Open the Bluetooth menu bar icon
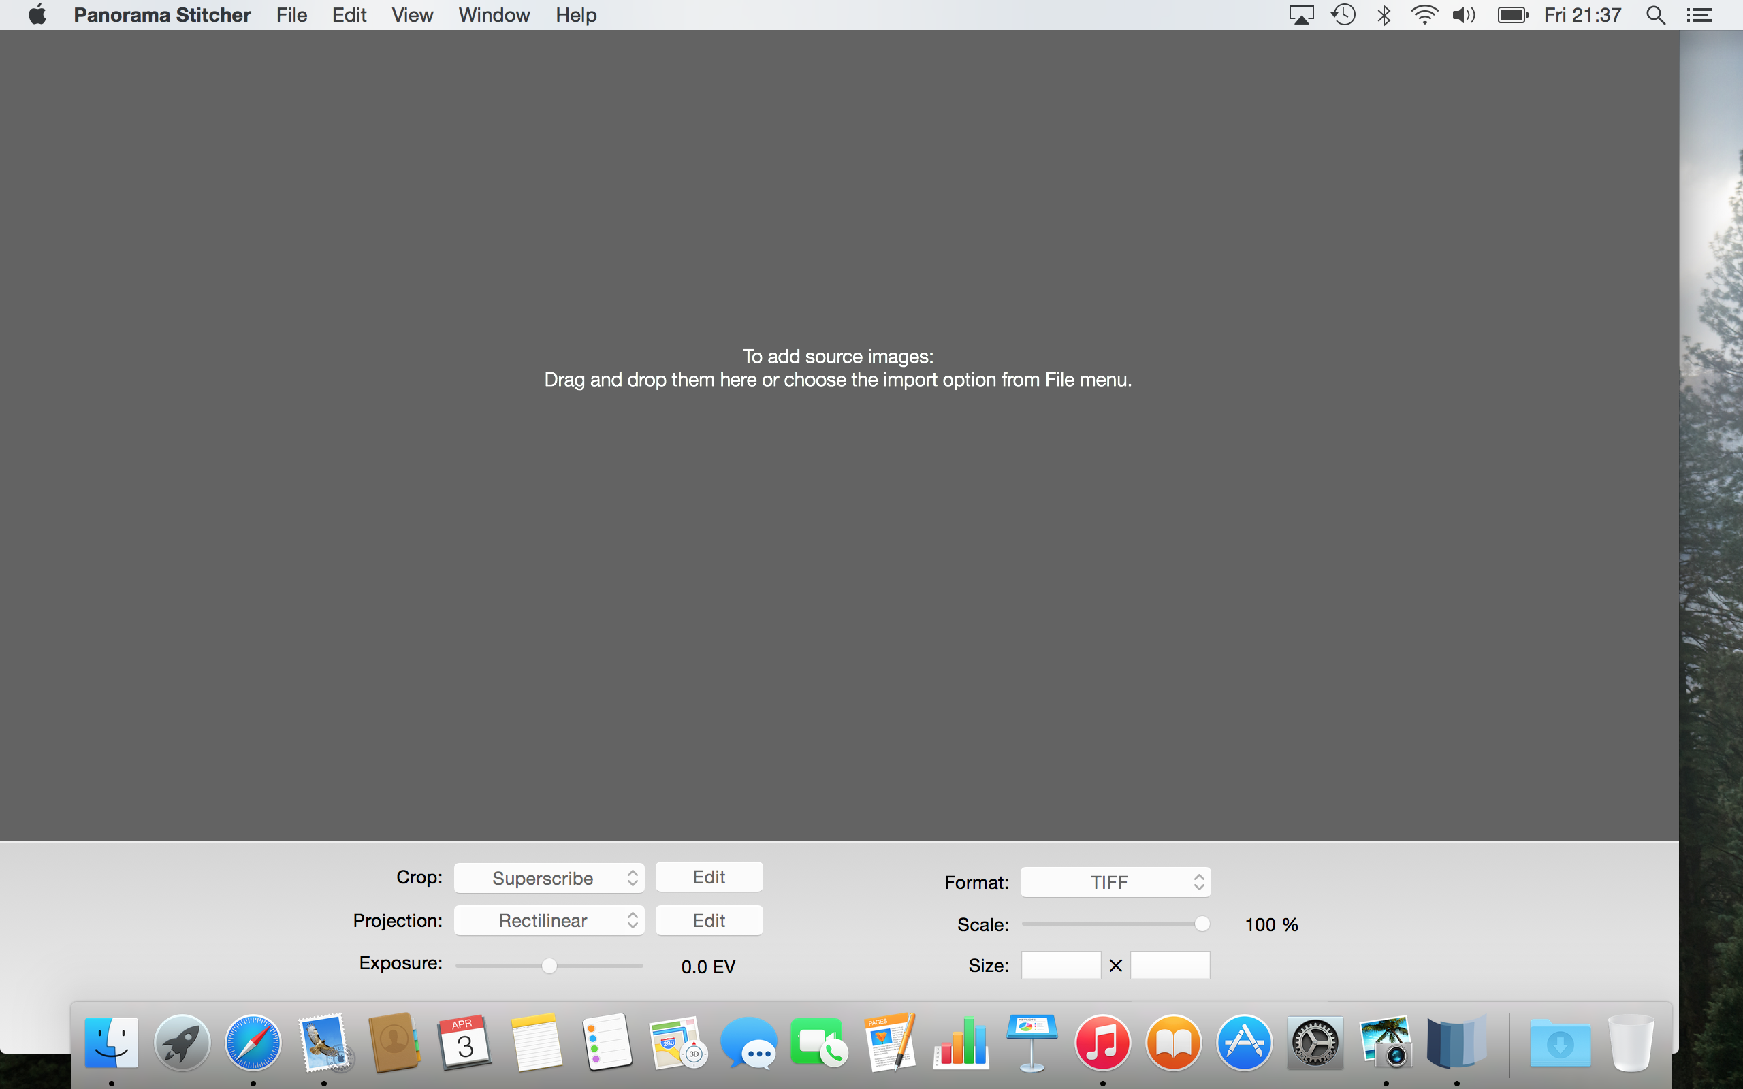1743x1089 pixels. pos(1384,15)
